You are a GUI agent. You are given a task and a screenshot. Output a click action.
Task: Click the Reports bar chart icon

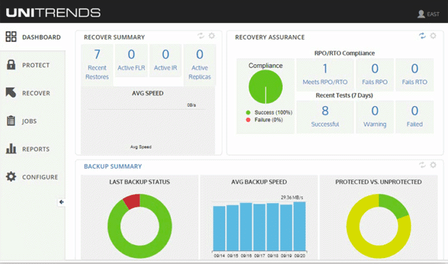pyautogui.click(x=11, y=148)
